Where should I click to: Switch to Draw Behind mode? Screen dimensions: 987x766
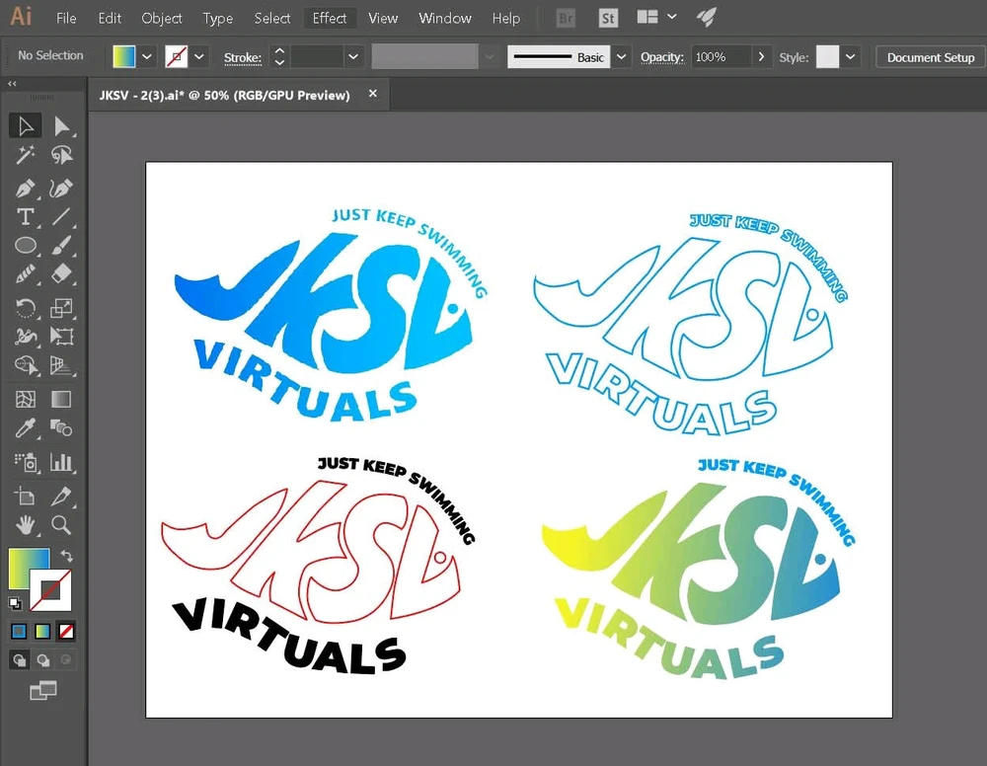point(43,660)
